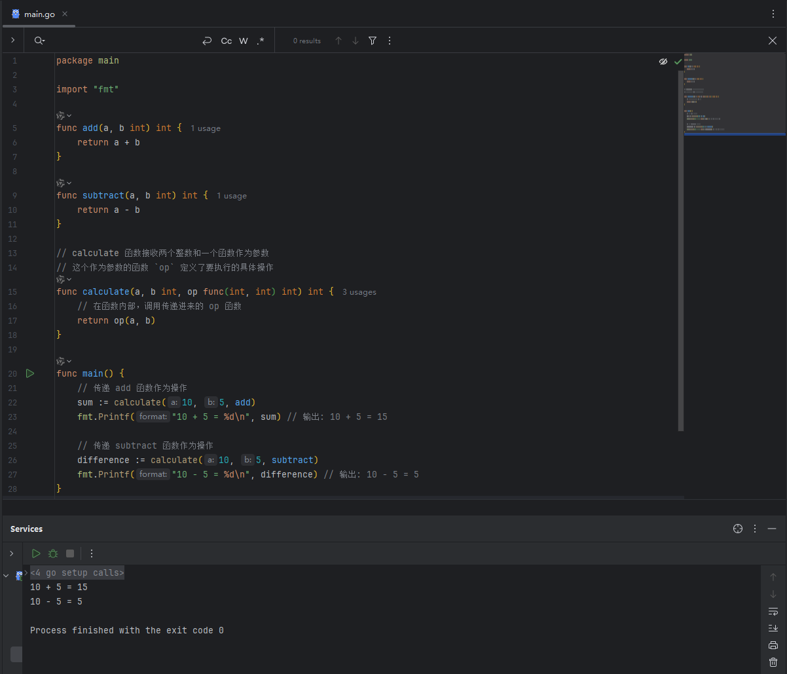Expand the Services tree sidebar chevron
The width and height of the screenshot is (787, 674).
pos(11,553)
